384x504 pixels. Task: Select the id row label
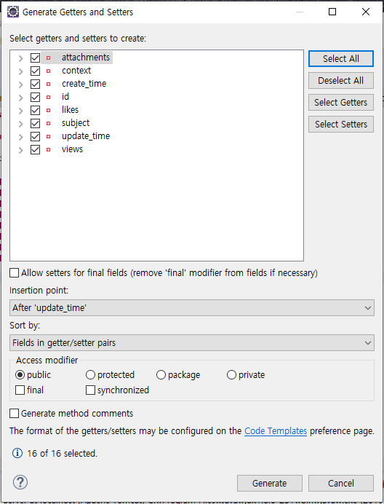pyautogui.click(x=65, y=96)
